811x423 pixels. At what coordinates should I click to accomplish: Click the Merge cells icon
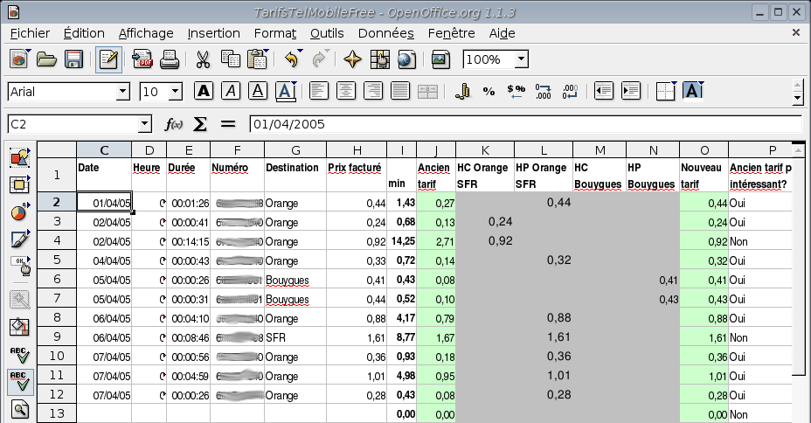(427, 92)
